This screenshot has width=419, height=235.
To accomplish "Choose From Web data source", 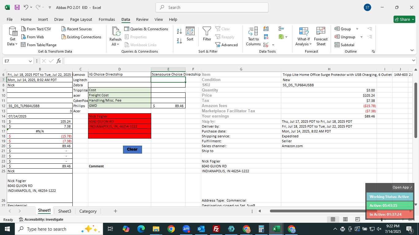I will pyautogui.click(x=33, y=37).
